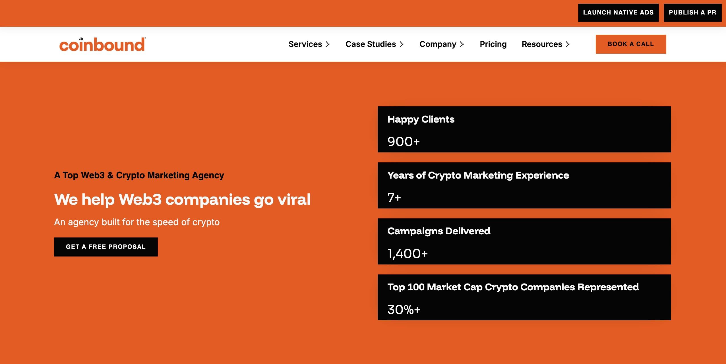Click the Publish a PR button

[x=692, y=13]
